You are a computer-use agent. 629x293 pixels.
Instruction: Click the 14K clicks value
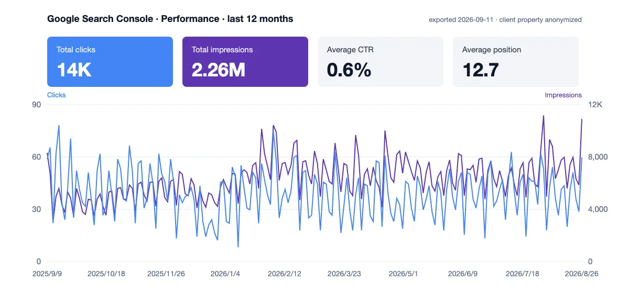coord(74,70)
